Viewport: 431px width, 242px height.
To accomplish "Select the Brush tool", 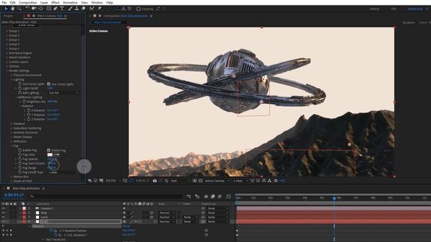I will (x=70, y=9).
